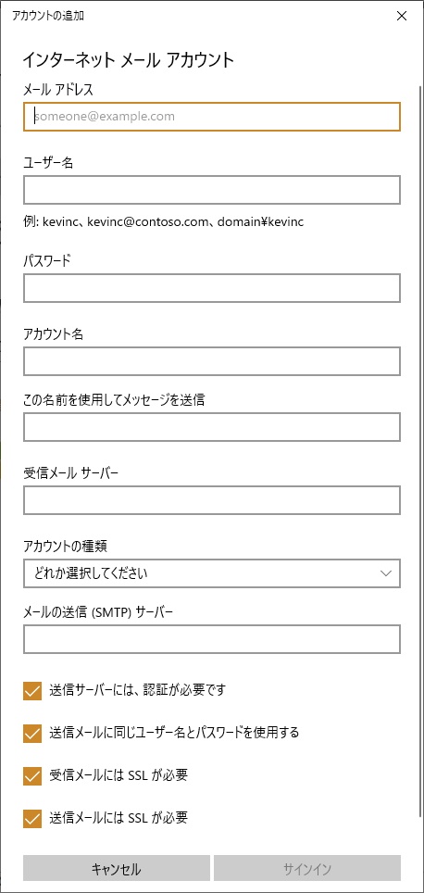Image resolution: width=424 pixels, height=893 pixels.
Task: Click the メールの送信 (SMTP) サーバー field
Action: pos(212,639)
